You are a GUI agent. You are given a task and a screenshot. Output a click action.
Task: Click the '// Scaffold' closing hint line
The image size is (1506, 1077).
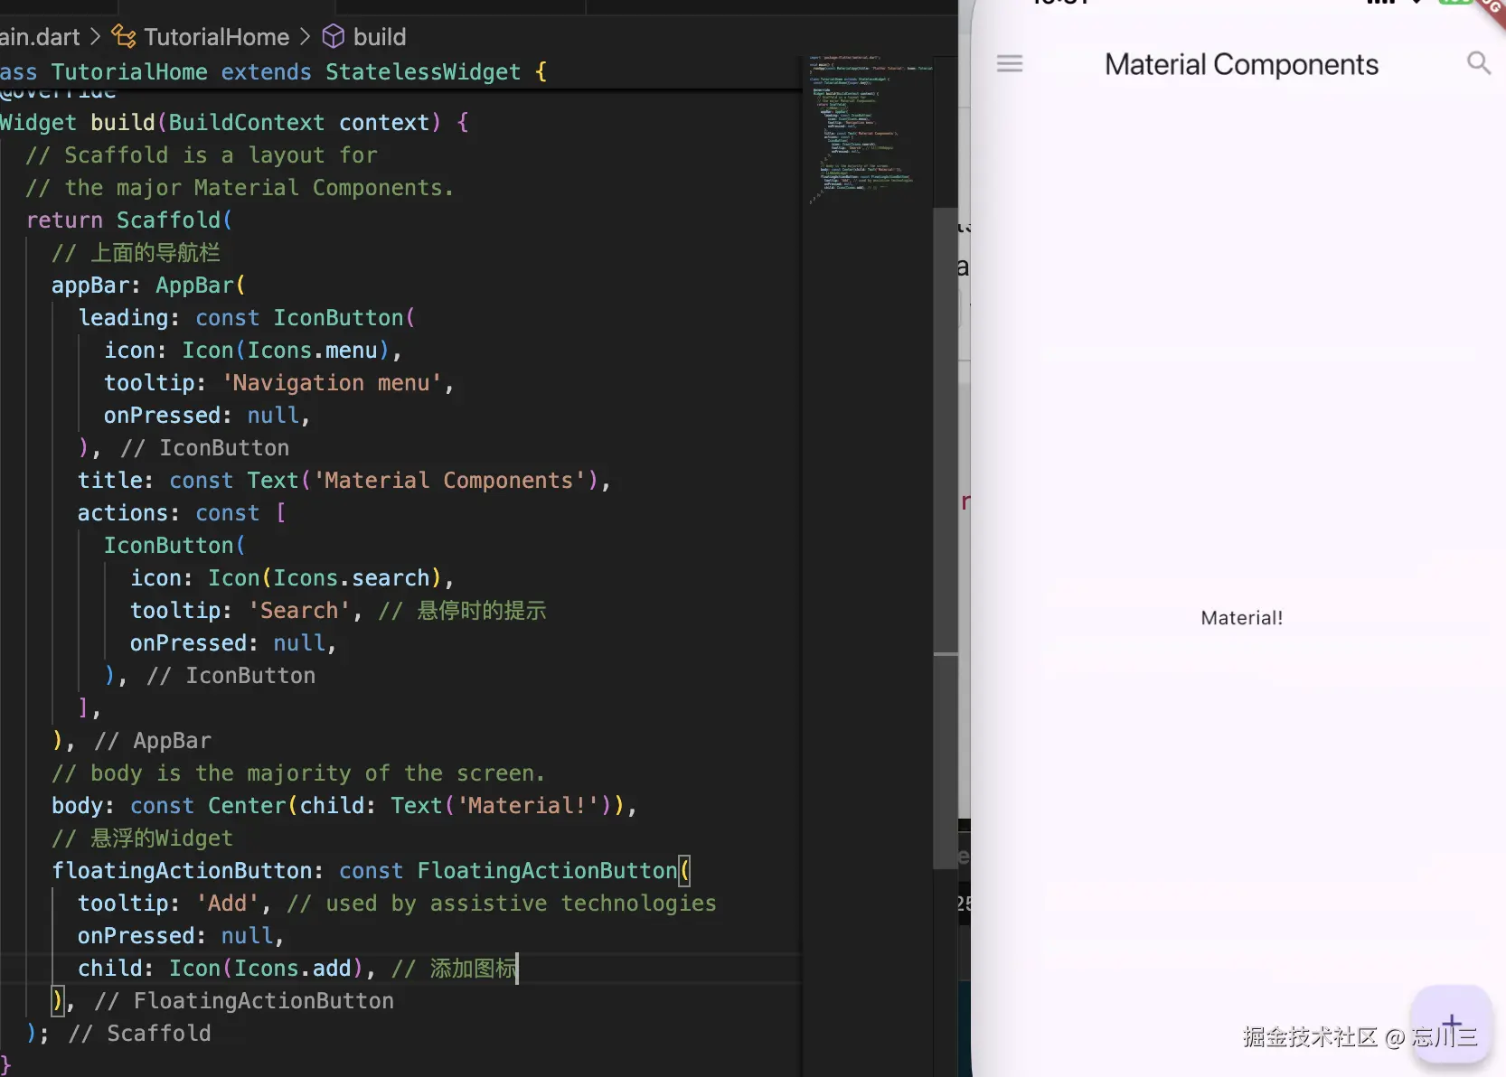(x=139, y=1034)
